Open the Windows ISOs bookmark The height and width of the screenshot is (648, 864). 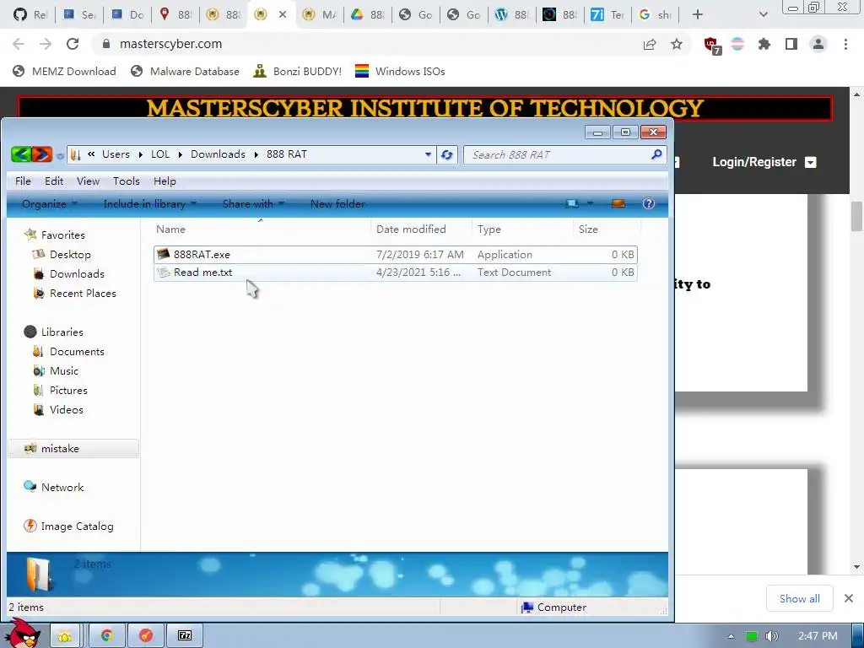(400, 71)
